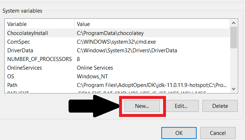This screenshot has width=245, height=140.
Task: Click the New... system variable button
Action: [x=142, y=106]
